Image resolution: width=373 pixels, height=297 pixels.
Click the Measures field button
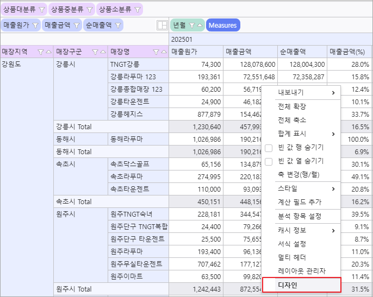tap(223, 25)
